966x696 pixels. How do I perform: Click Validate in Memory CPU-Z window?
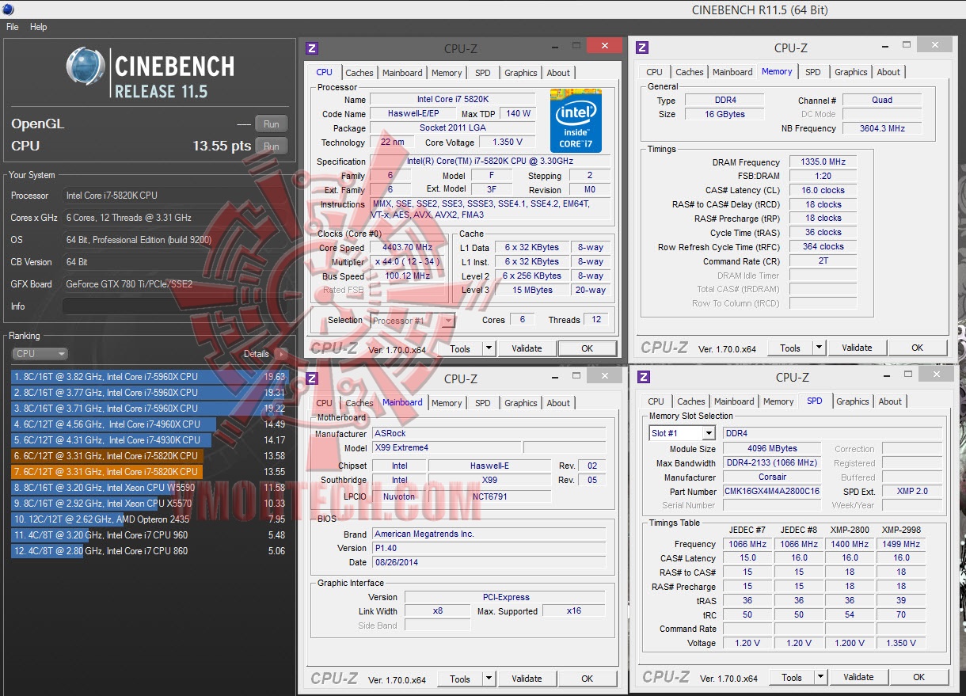coord(857,348)
